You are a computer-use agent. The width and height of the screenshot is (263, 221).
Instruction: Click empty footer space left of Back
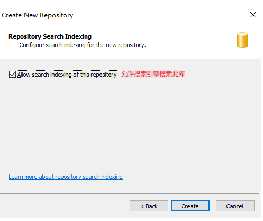pos(65,206)
